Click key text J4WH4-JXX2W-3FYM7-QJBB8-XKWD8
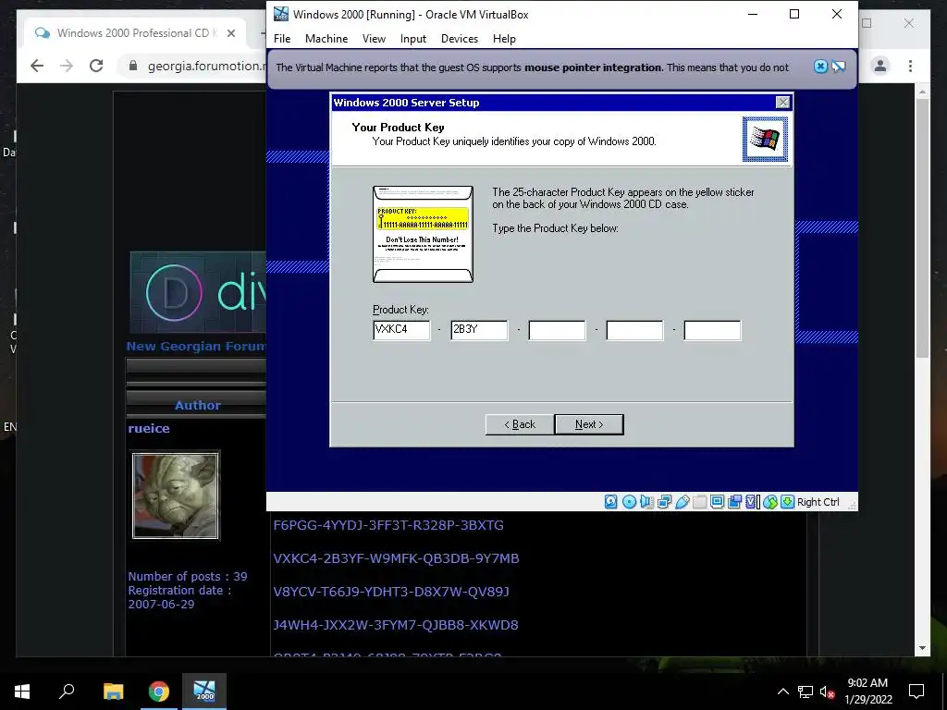 [x=396, y=625]
